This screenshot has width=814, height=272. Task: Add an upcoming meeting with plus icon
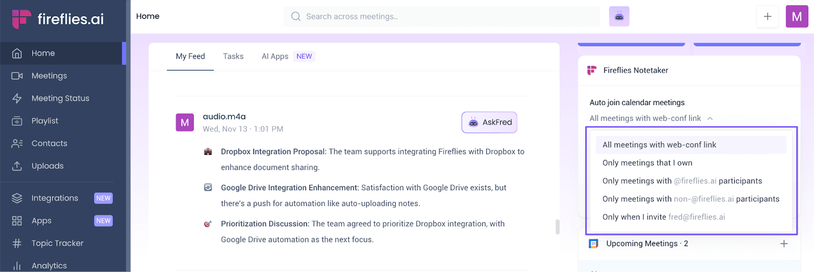pos(784,244)
